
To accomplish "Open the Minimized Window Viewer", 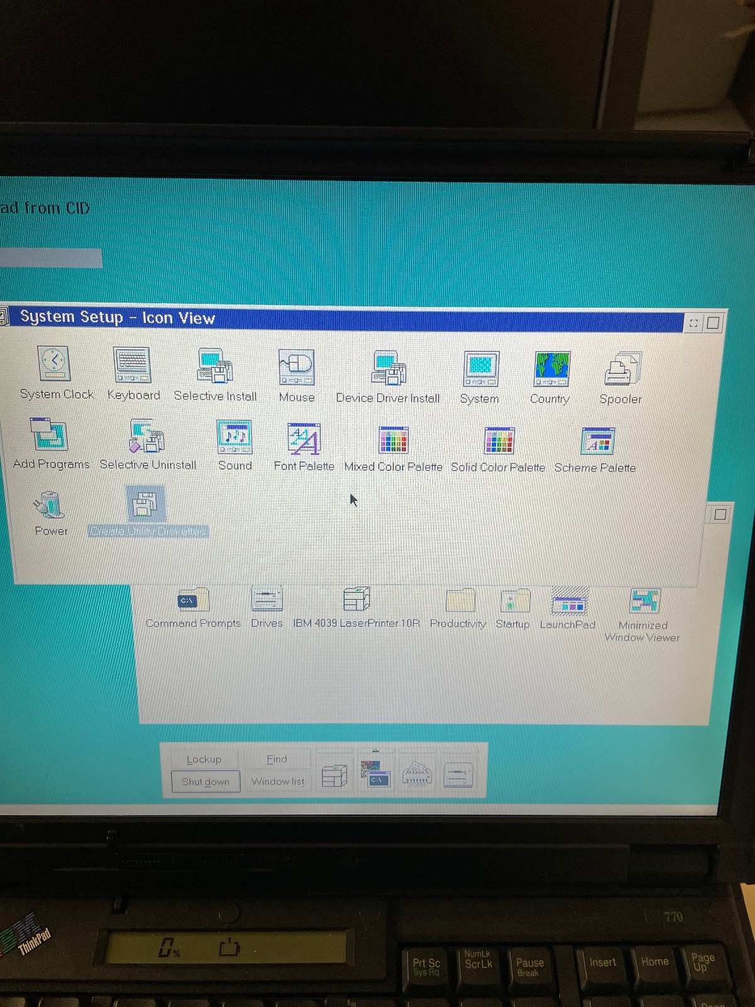I will point(645,602).
